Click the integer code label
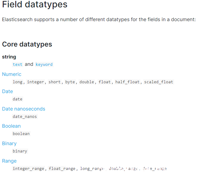This screenshot has width=198, height=173. pyautogui.click(x=35, y=82)
